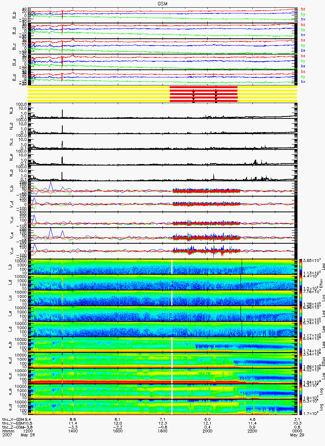Screen dimensions: 325x446
Task: Click the May 29 date label
Action: [x=297, y=435]
